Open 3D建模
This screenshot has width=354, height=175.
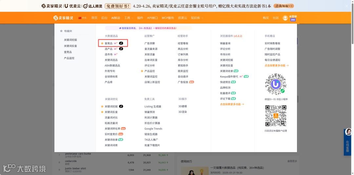(x=183, y=106)
